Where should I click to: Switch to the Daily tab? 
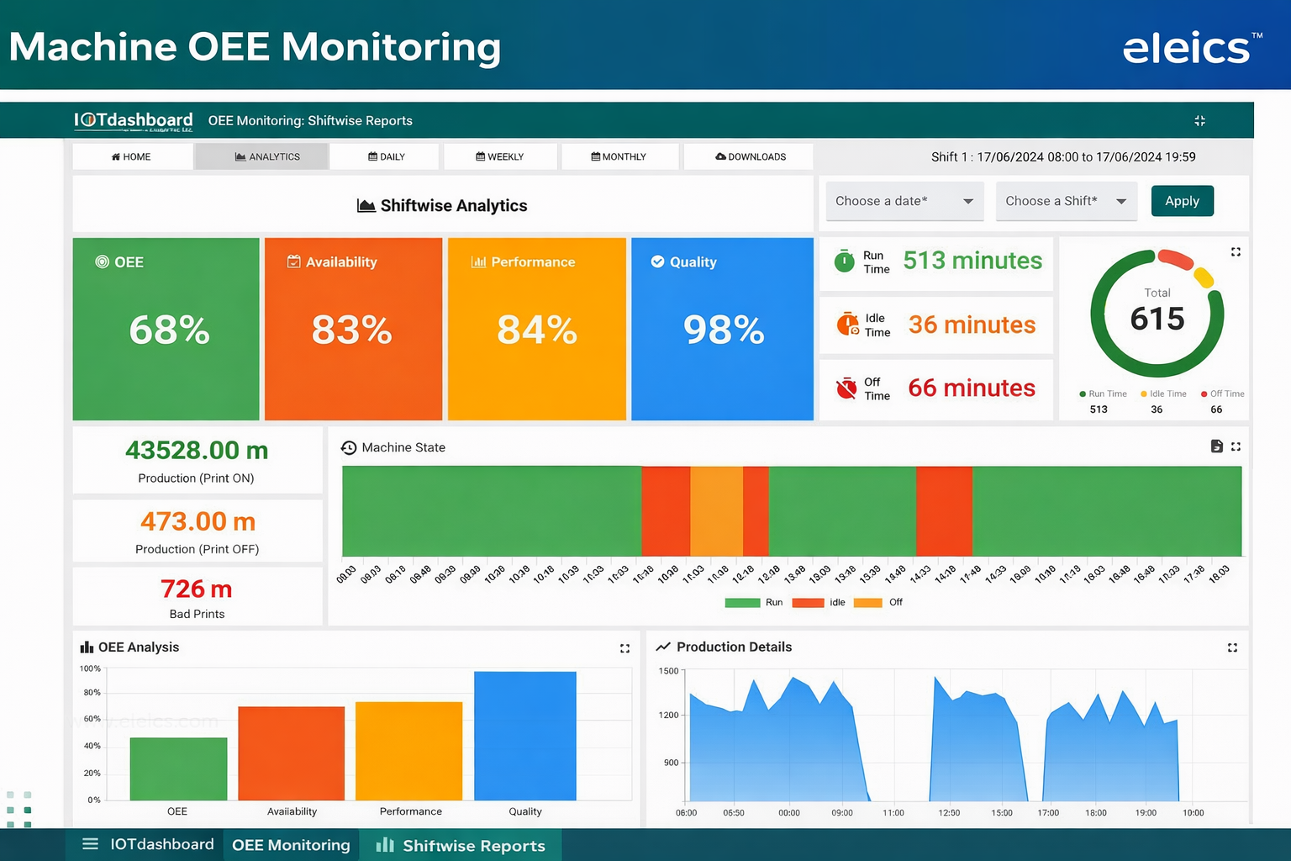click(386, 157)
